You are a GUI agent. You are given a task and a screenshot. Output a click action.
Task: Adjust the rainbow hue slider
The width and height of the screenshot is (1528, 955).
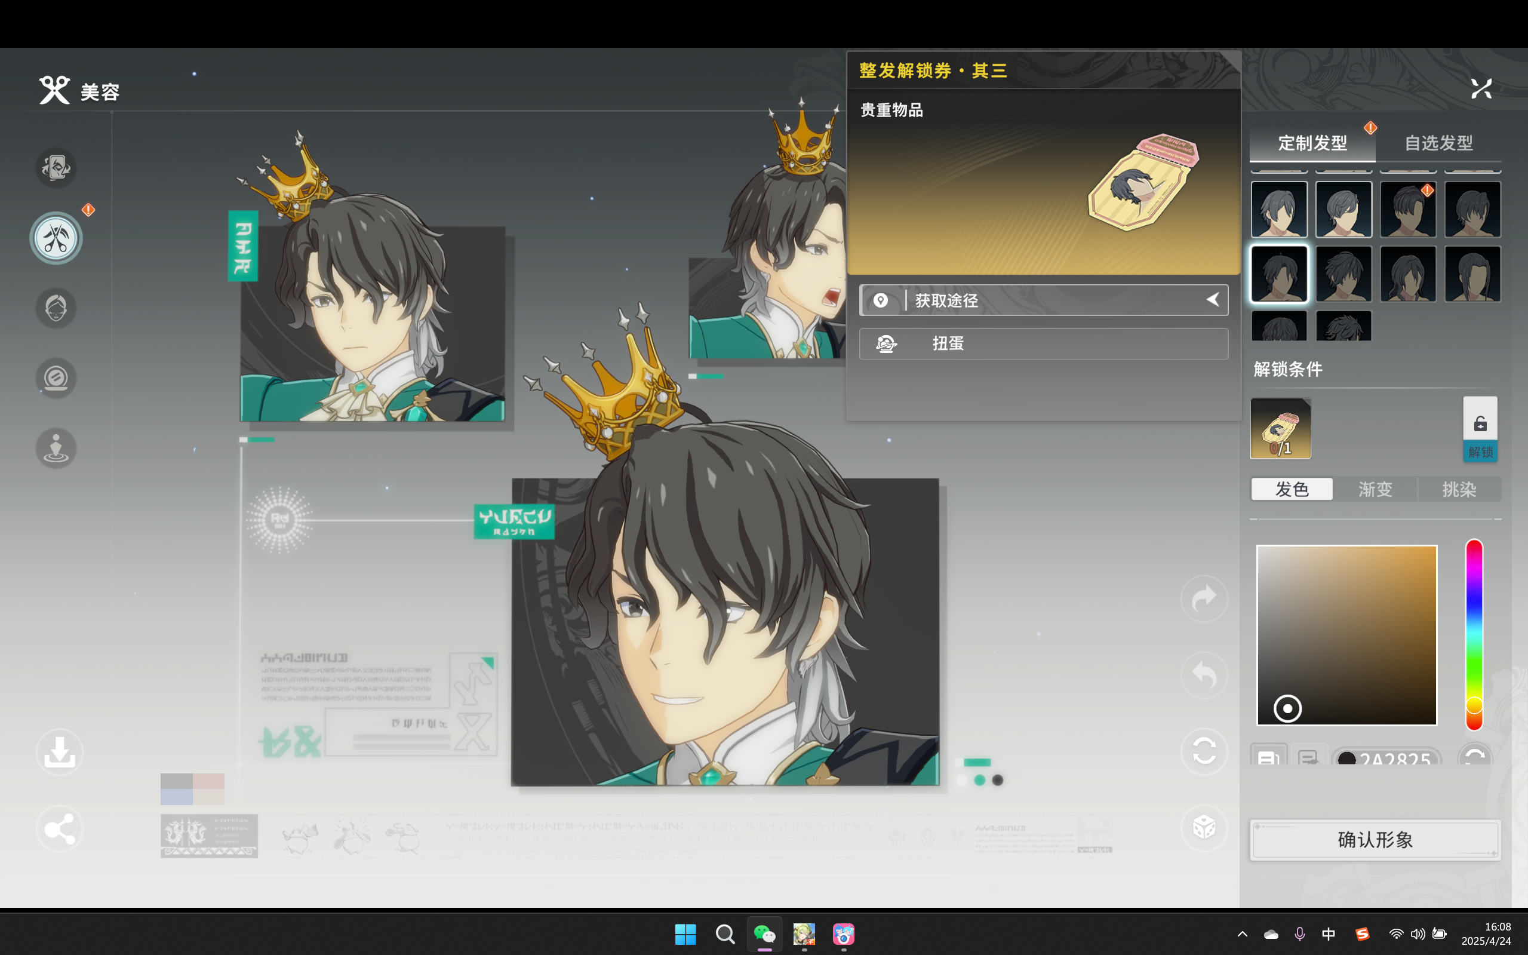(1474, 634)
